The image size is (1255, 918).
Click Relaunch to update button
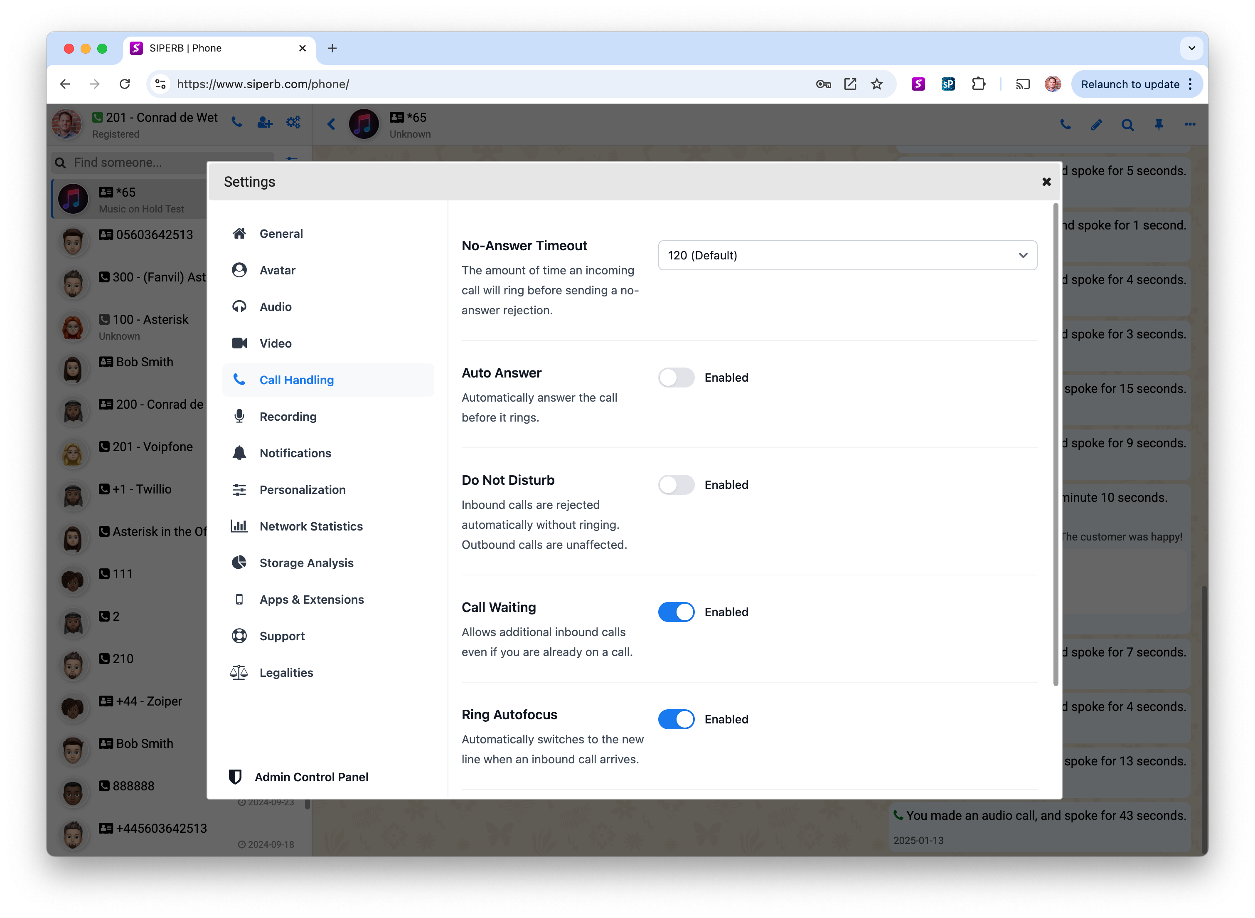click(x=1130, y=84)
